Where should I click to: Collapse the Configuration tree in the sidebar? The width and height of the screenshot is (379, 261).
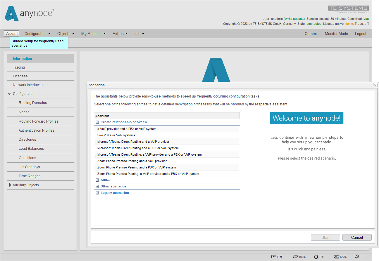point(10,94)
